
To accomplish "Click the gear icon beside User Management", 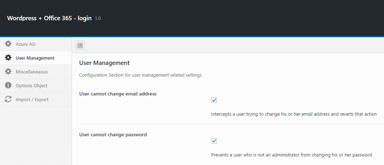I will 8,58.
